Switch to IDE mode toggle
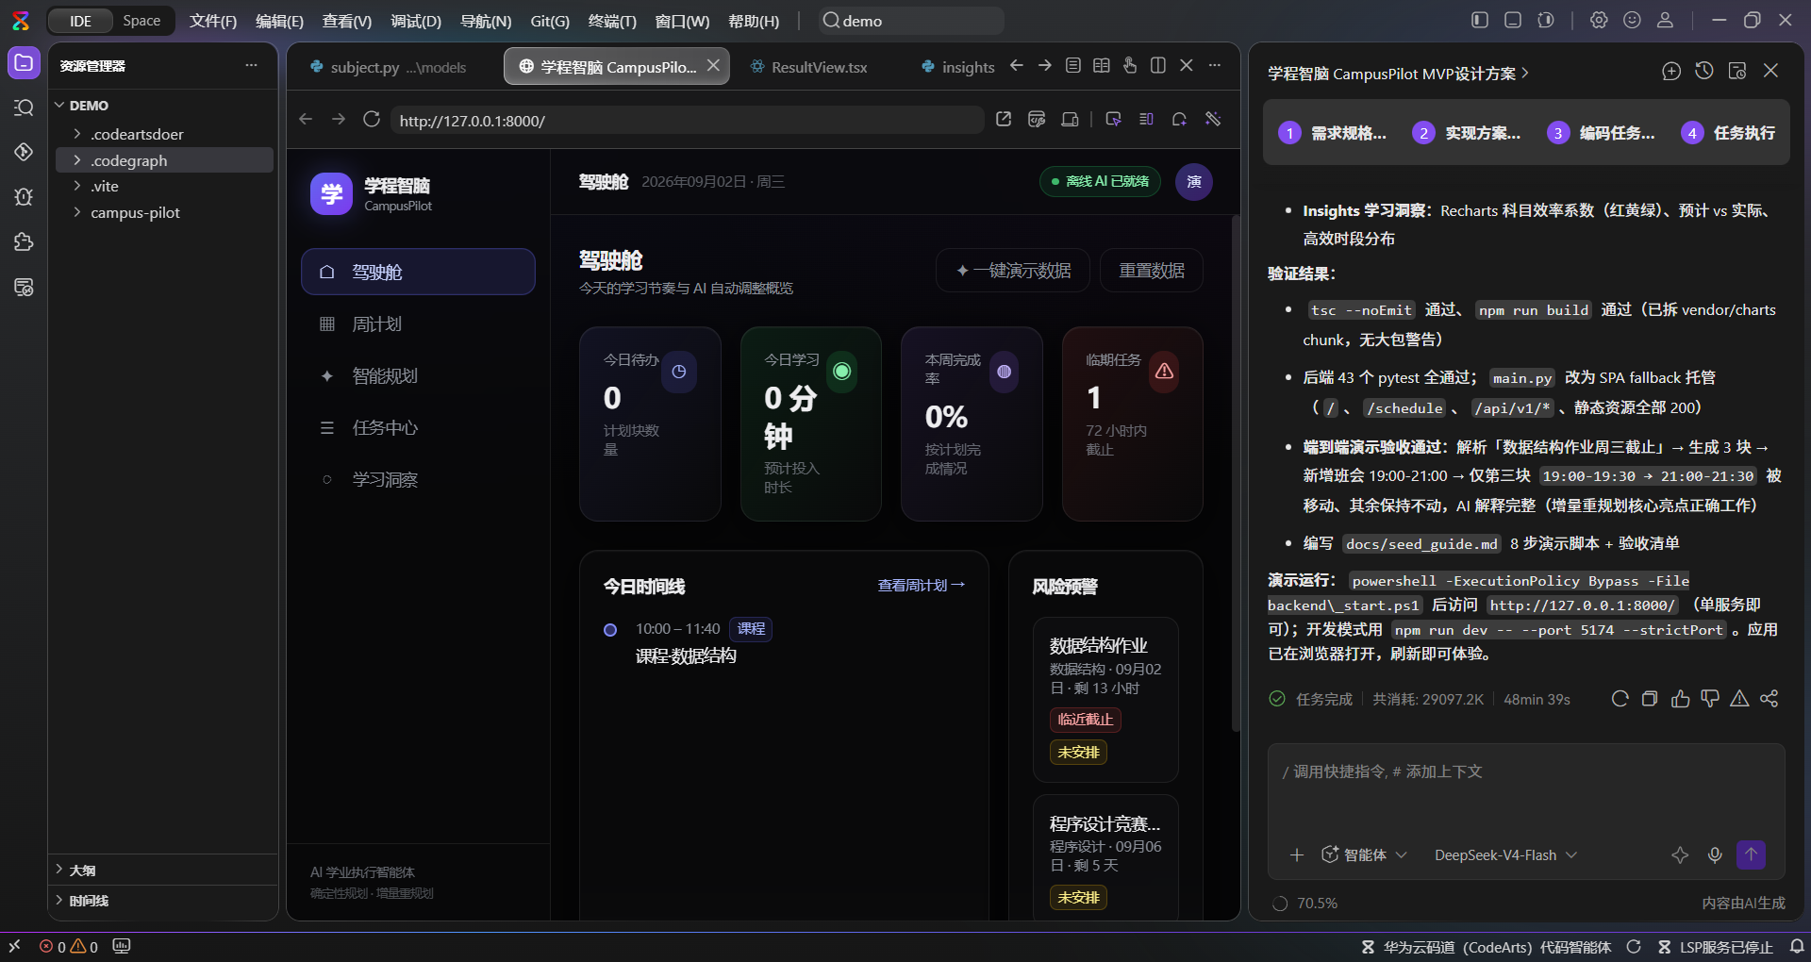The height and width of the screenshot is (962, 1811). [x=80, y=21]
